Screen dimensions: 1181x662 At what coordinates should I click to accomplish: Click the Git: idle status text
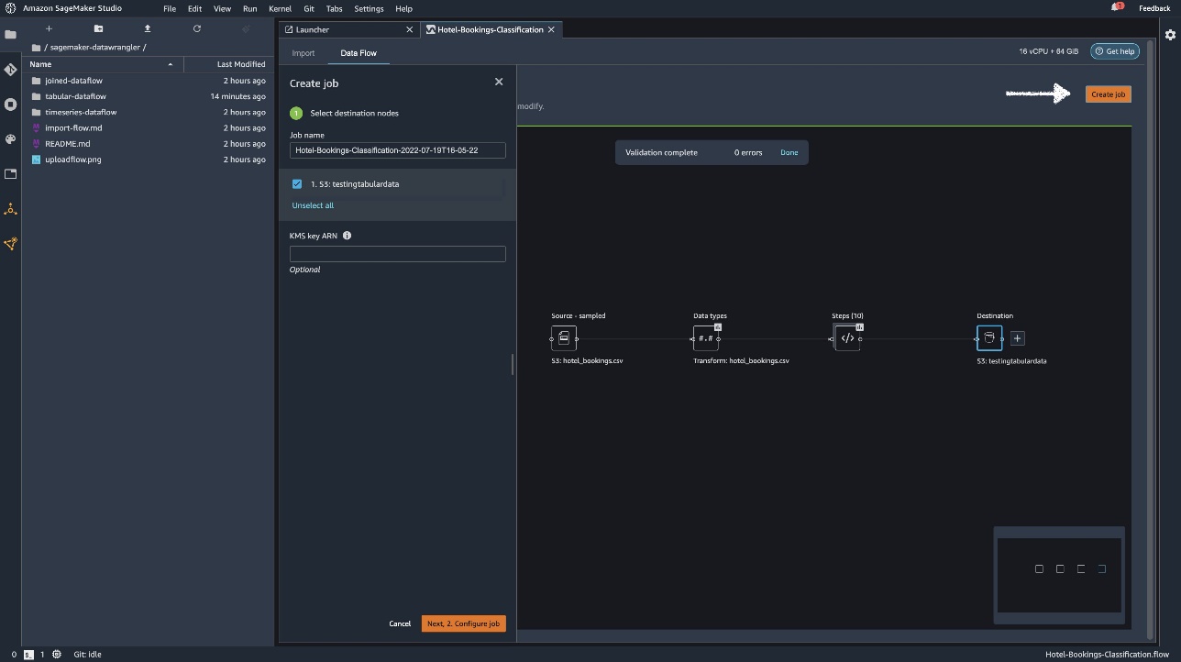(88, 655)
